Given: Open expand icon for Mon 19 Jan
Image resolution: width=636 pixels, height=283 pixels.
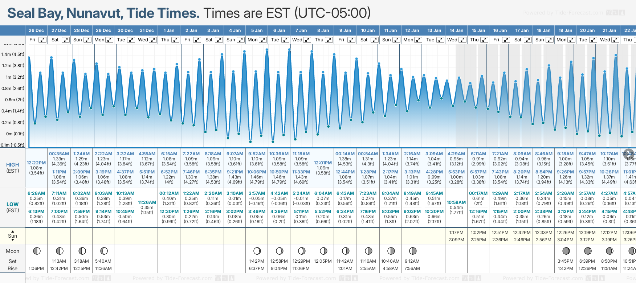Looking at the screenshot, I should (x=571, y=40).
